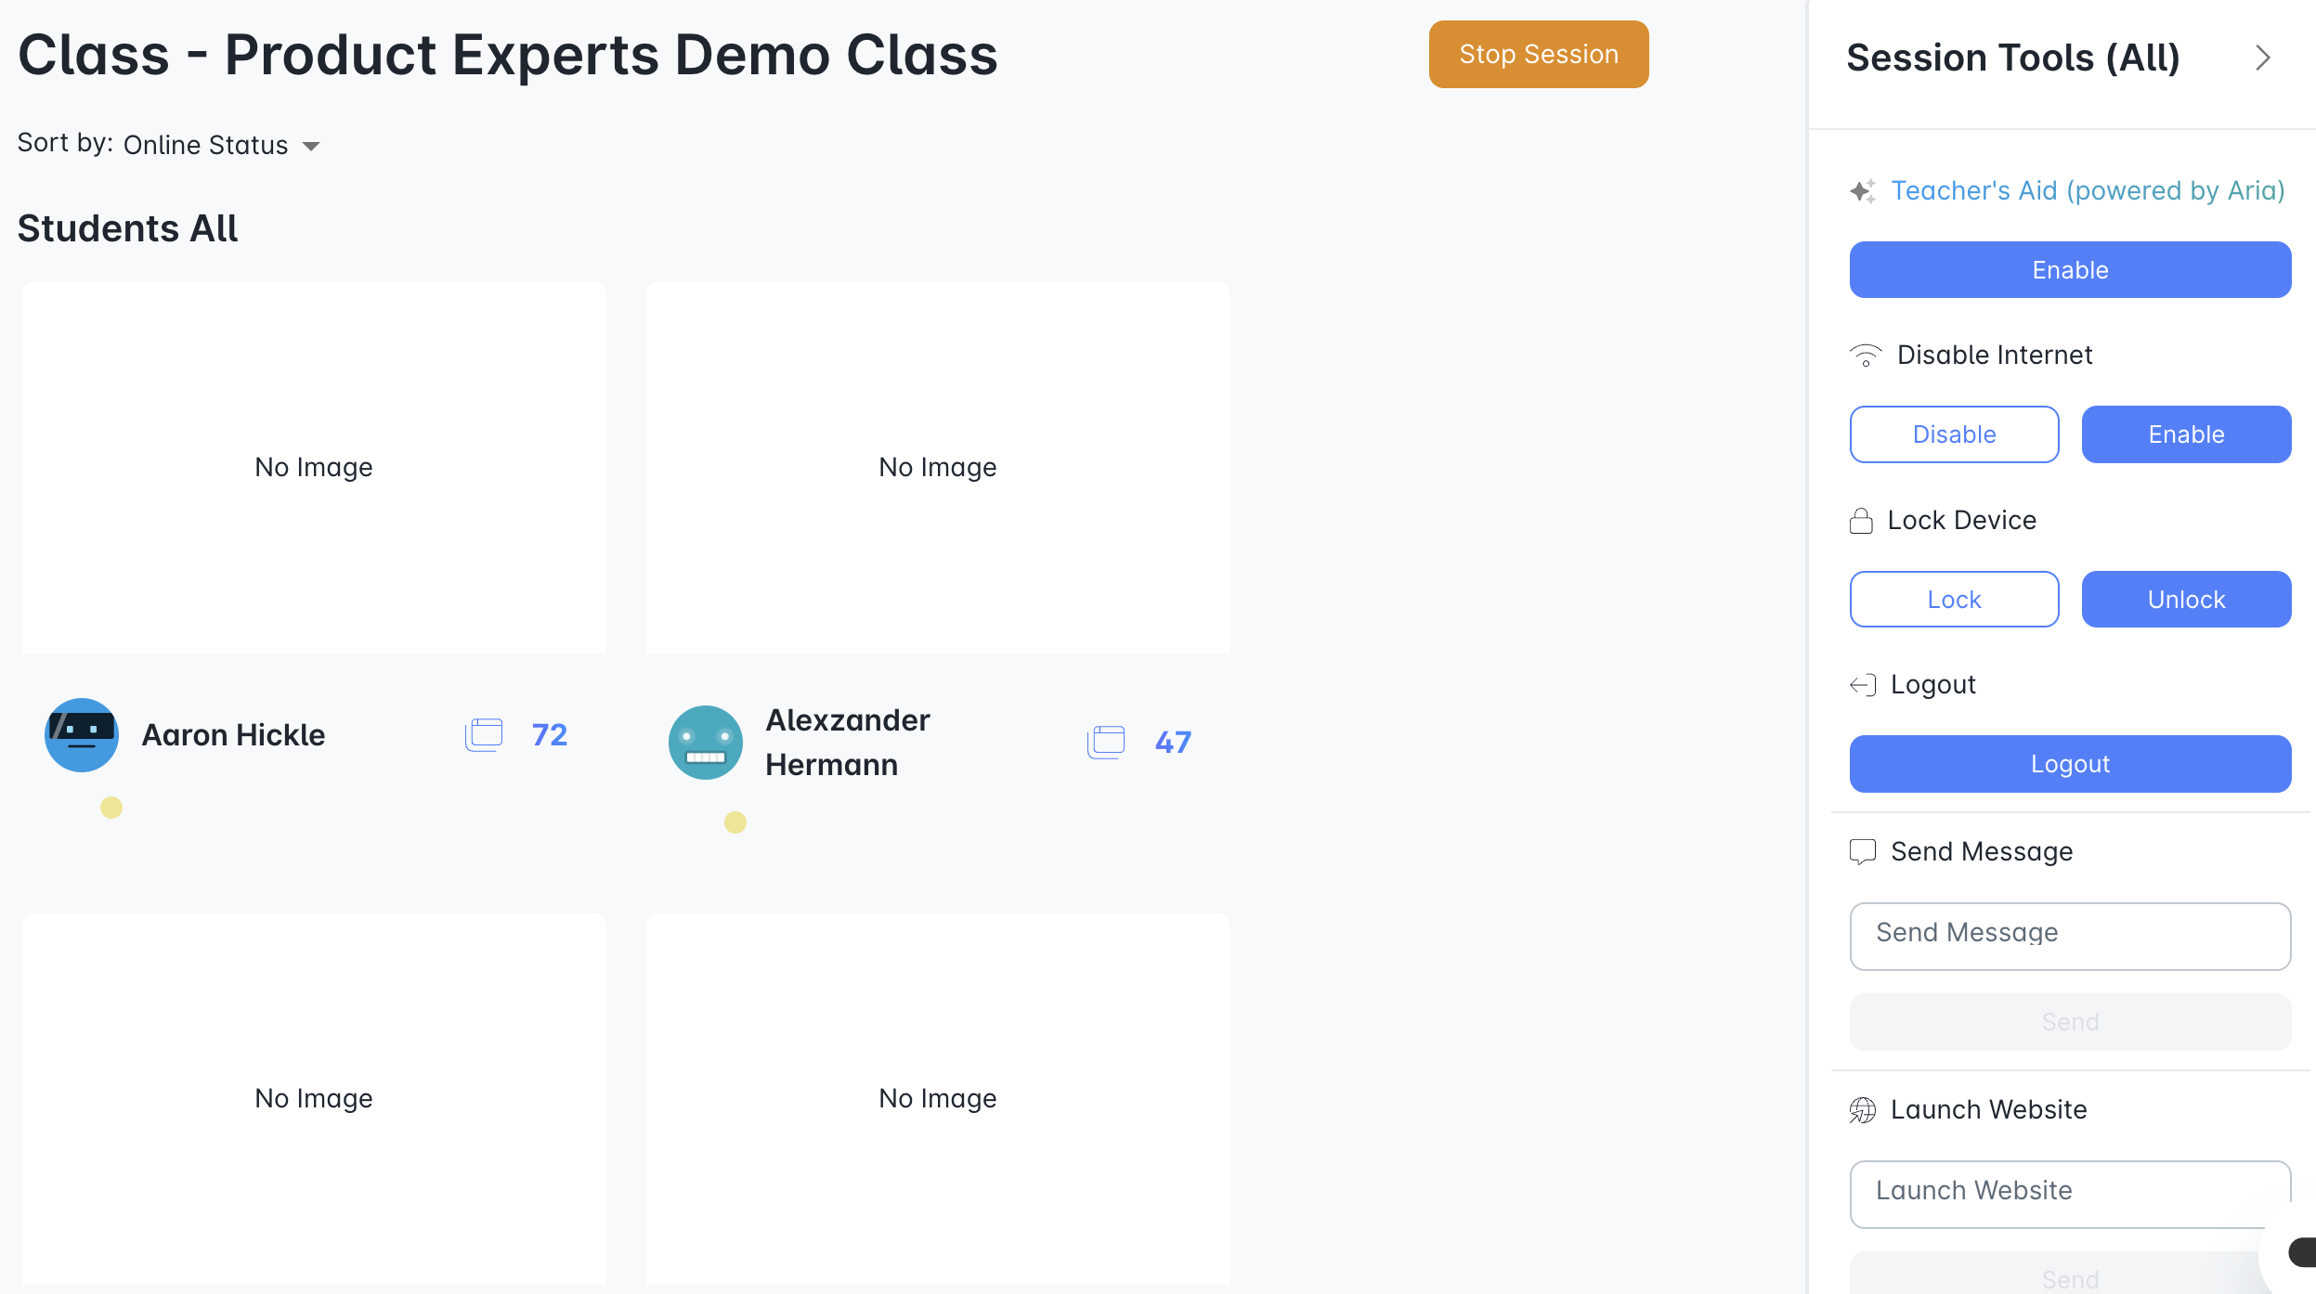Select Lock to lock student devices

(1954, 599)
